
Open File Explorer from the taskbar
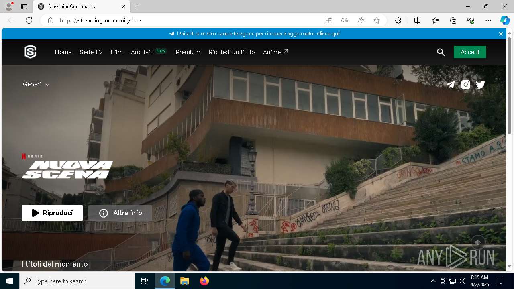click(184, 281)
